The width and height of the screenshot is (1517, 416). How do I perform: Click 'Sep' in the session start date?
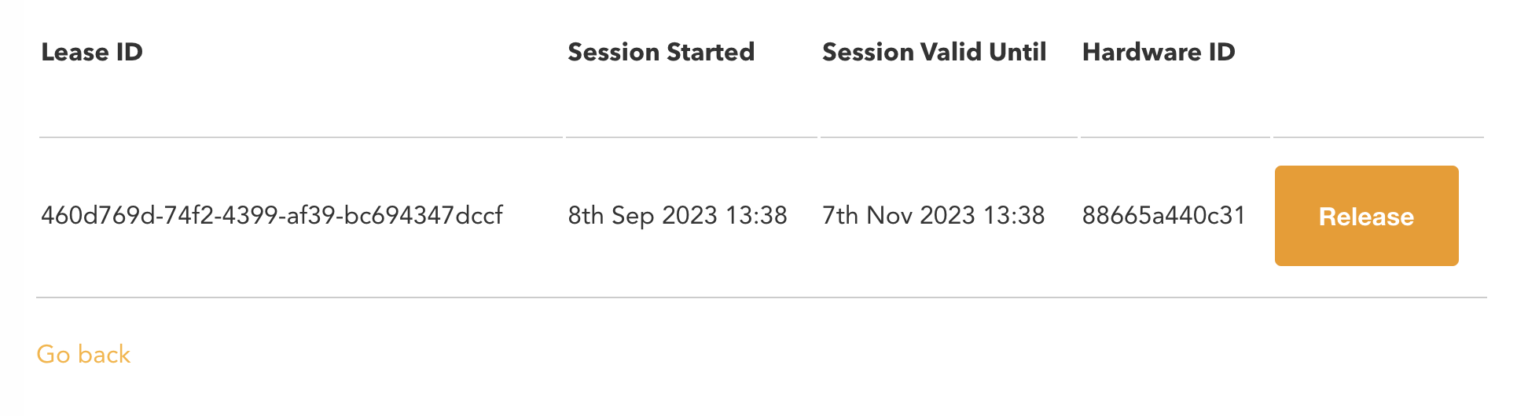pyautogui.click(x=633, y=217)
